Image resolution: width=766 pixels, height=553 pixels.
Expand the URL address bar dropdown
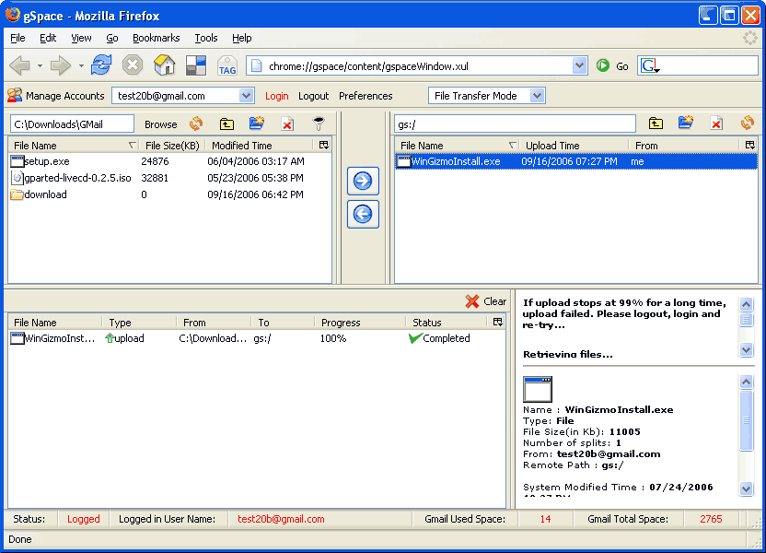click(x=579, y=65)
